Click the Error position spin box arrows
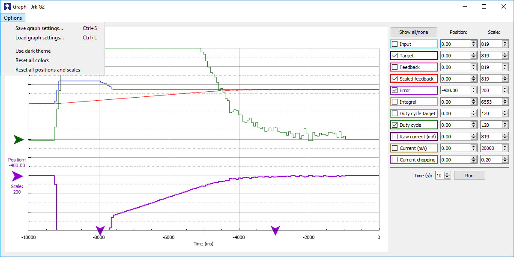 [473, 90]
